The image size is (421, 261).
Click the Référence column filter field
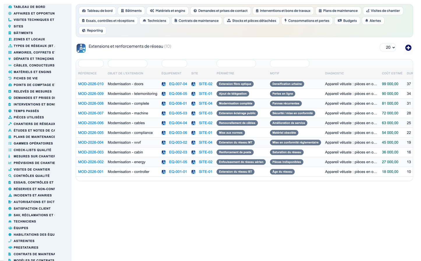coord(91,64)
